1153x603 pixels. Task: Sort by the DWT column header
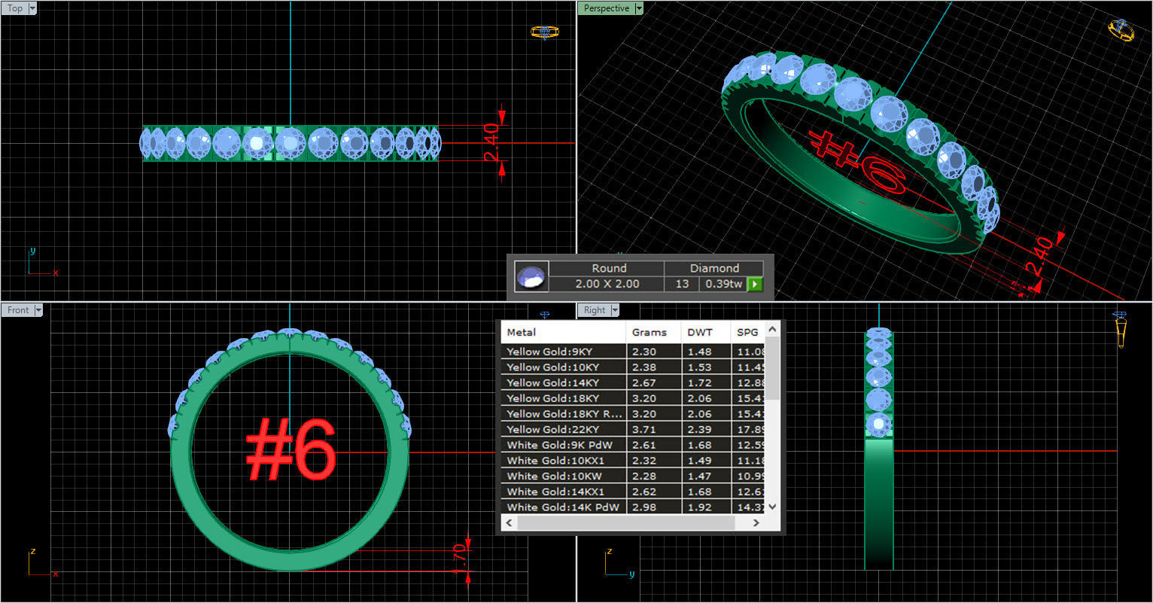coord(706,332)
